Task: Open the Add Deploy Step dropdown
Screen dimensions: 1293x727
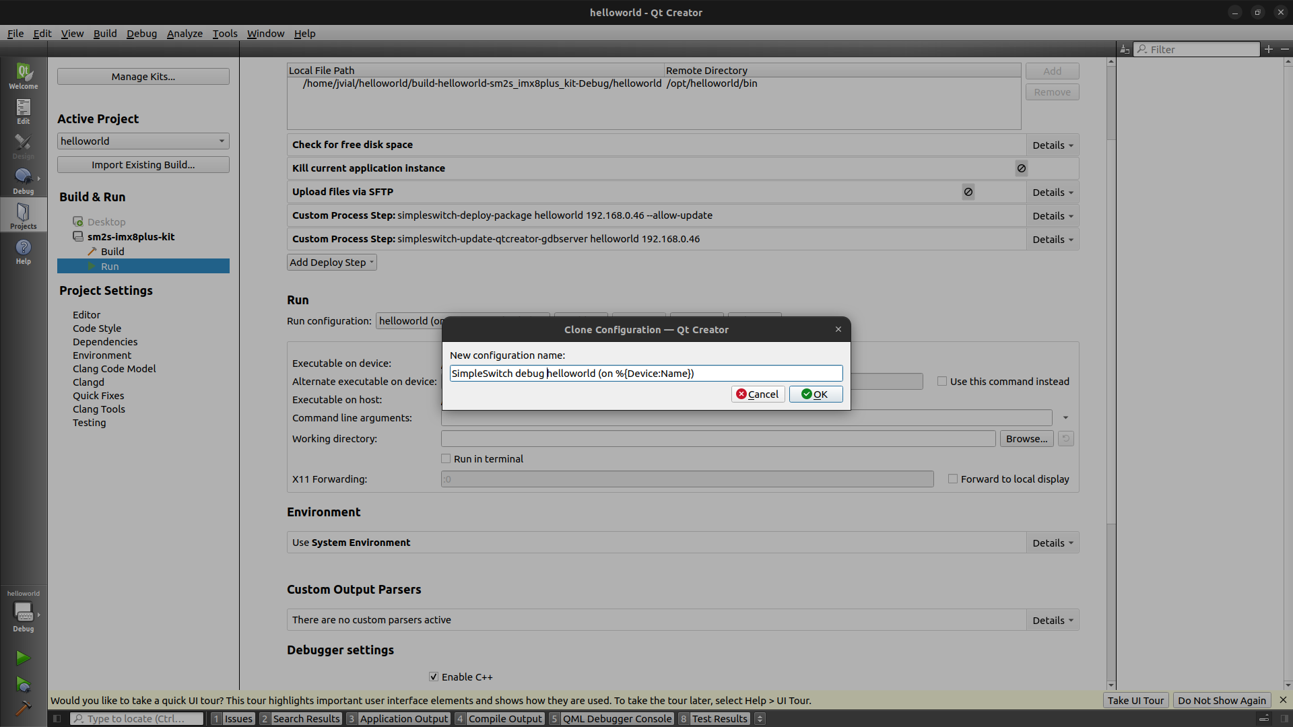Action: click(331, 262)
